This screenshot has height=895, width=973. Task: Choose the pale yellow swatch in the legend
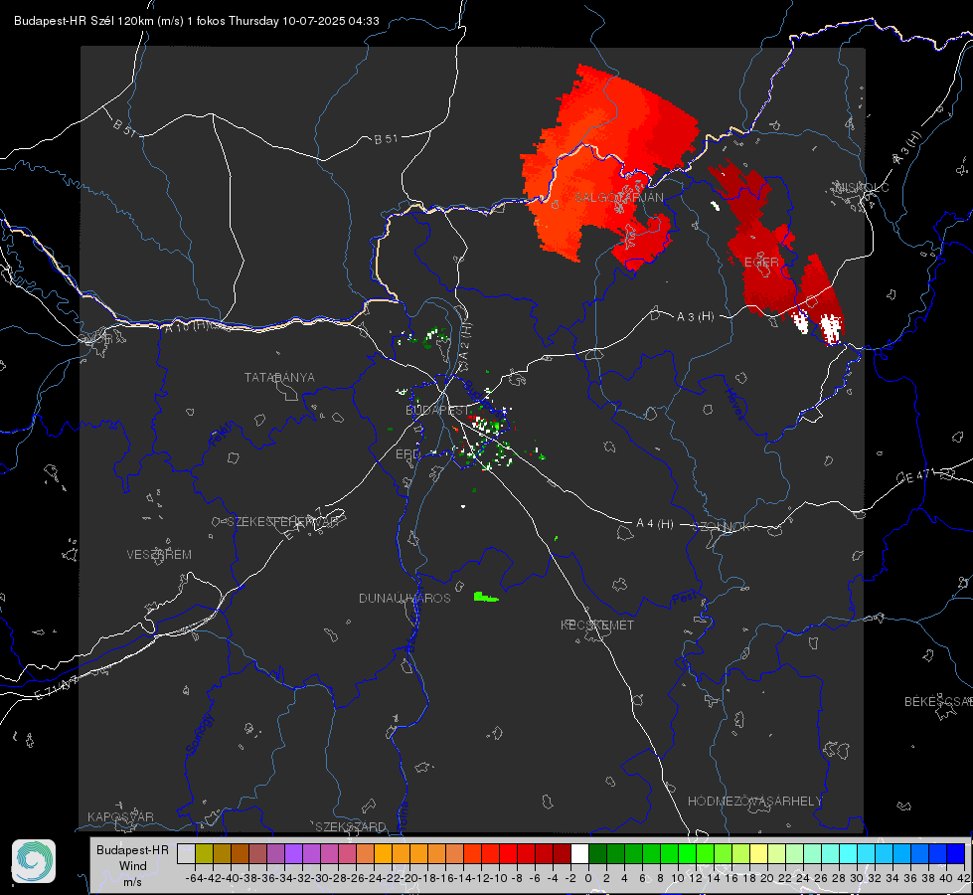759,853
